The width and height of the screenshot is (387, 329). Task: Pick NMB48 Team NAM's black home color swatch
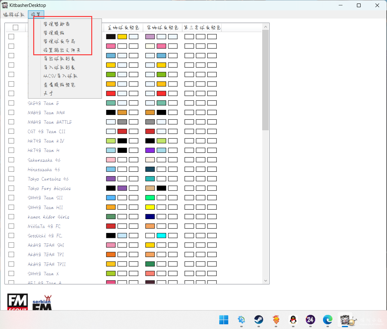click(111, 112)
